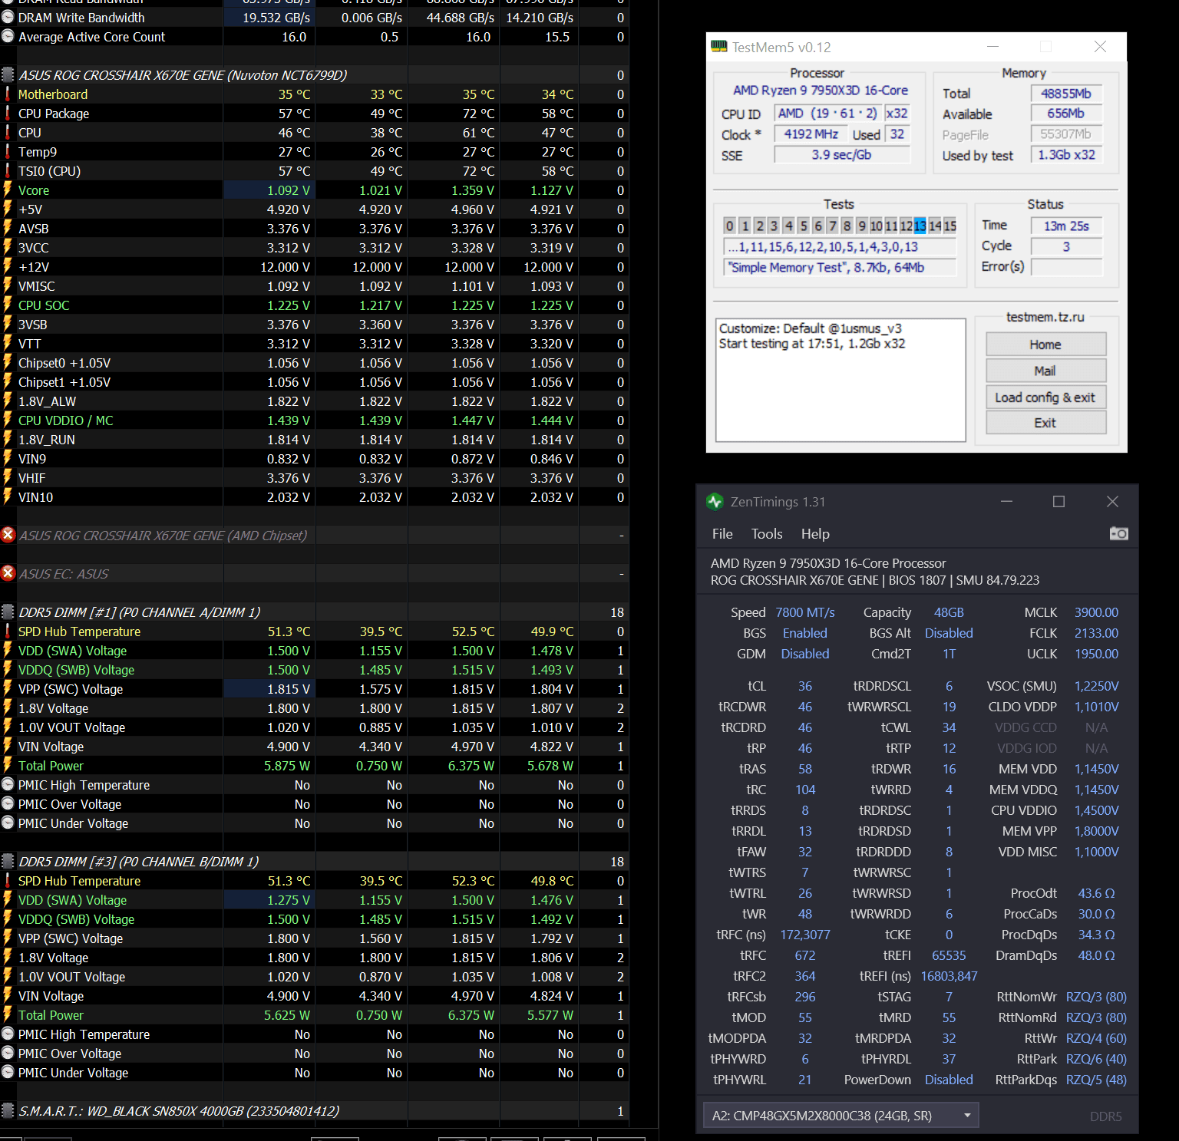Click chip icon beside DDR5 DIMM [#3] header
This screenshot has height=1141, width=1179.
pyautogui.click(x=8, y=861)
